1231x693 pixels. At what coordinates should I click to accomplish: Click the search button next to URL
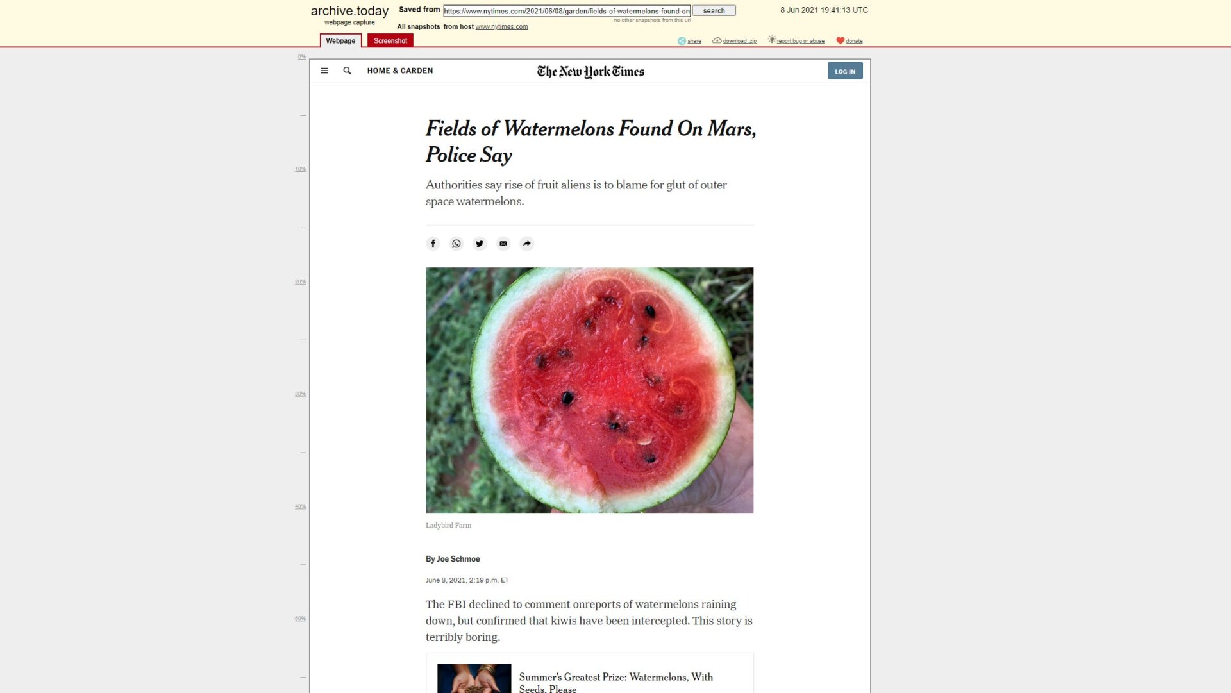[x=714, y=11]
